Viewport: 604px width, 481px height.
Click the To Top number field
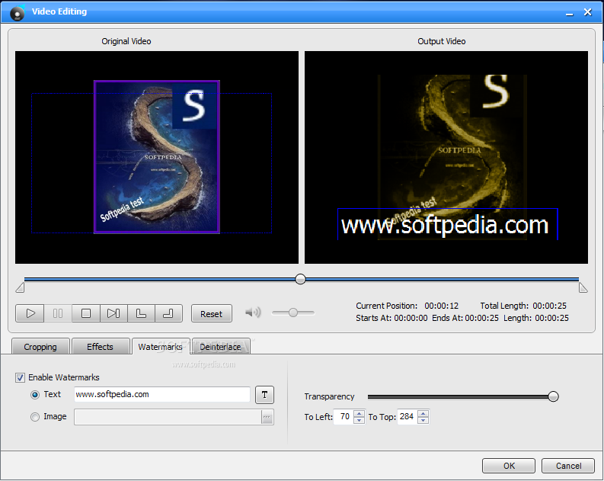(x=407, y=417)
